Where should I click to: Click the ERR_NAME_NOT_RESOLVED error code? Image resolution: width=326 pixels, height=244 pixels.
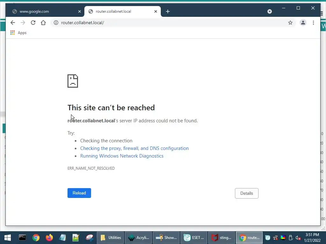tap(91, 168)
